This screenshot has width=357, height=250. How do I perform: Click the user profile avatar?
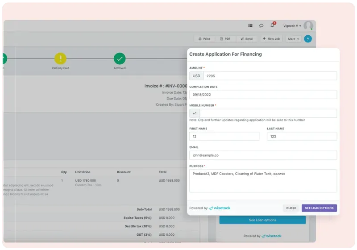point(308,26)
